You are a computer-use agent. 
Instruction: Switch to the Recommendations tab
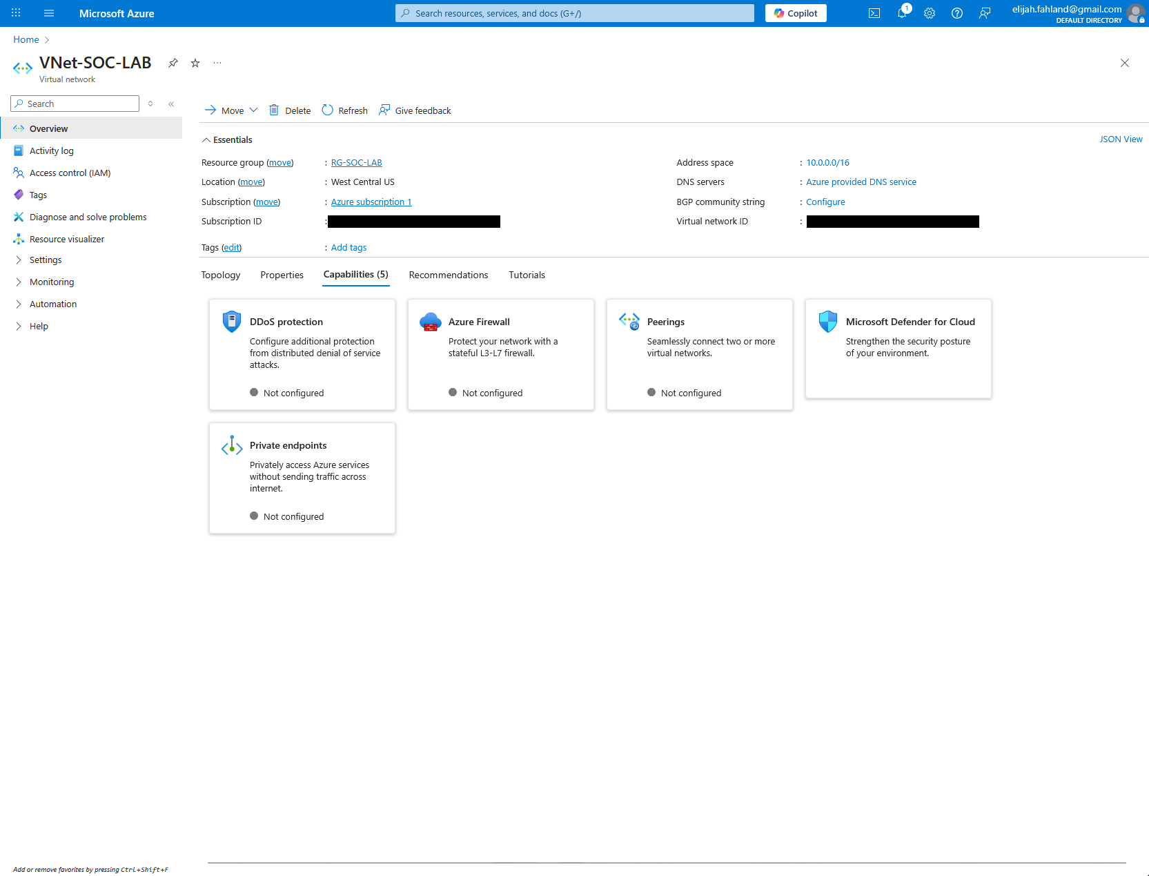click(x=449, y=275)
